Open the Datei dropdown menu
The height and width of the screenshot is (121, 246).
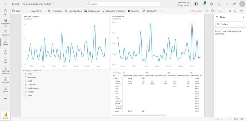click(18, 11)
